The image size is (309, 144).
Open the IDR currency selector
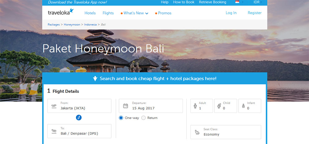(258, 2)
